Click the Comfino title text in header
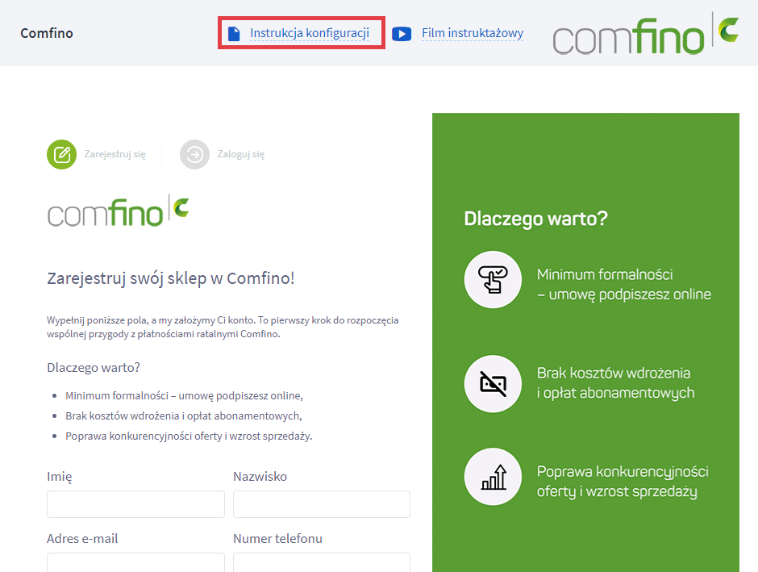This screenshot has width=758, height=572. pos(47,33)
